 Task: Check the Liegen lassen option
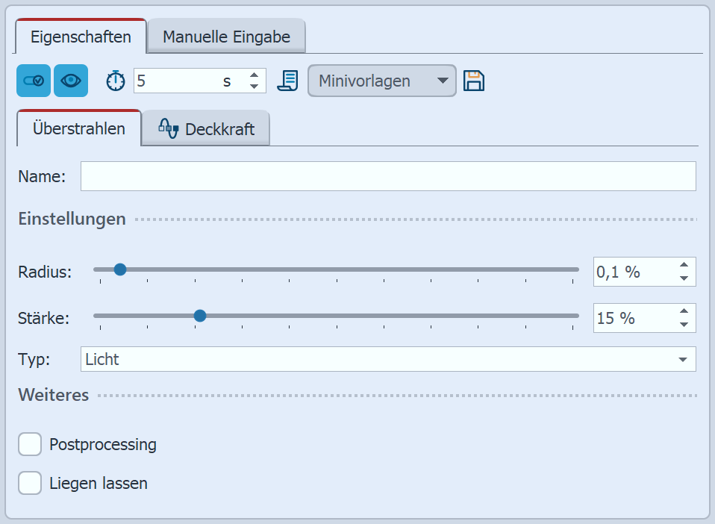pos(30,483)
